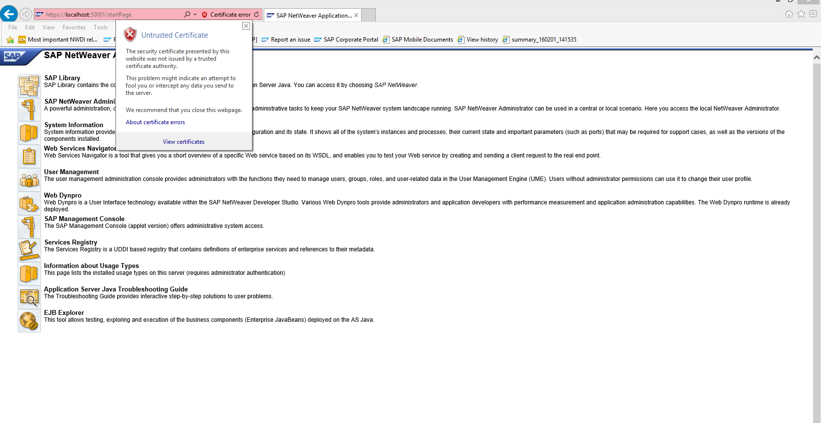Close the Untrusted Certificate popup
The image size is (821, 423).
(246, 26)
